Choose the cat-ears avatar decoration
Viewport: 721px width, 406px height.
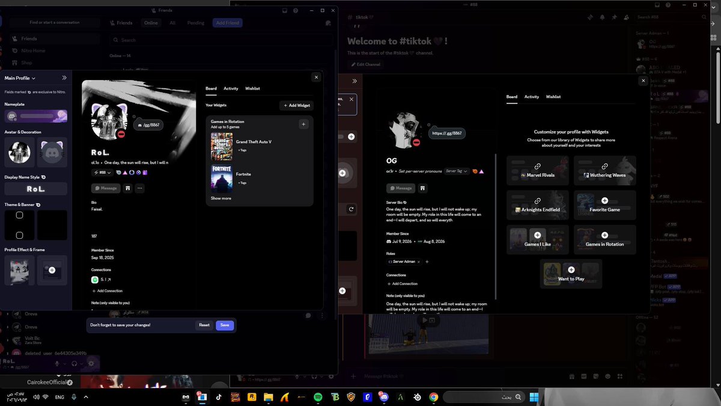pos(52,152)
